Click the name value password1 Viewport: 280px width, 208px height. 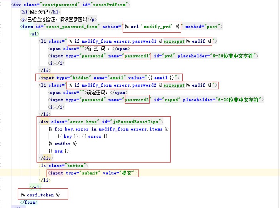click(x=137, y=56)
